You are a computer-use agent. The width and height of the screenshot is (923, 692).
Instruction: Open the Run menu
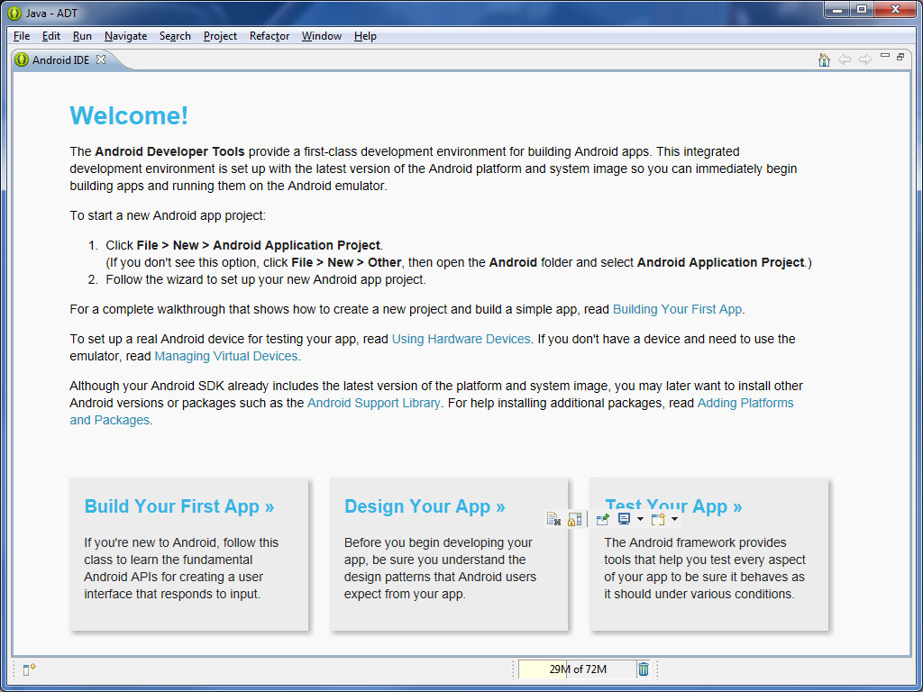point(82,36)
